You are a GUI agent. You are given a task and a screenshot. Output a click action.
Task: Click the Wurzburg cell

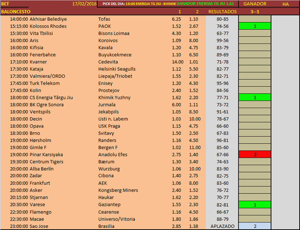coord(109,169)
